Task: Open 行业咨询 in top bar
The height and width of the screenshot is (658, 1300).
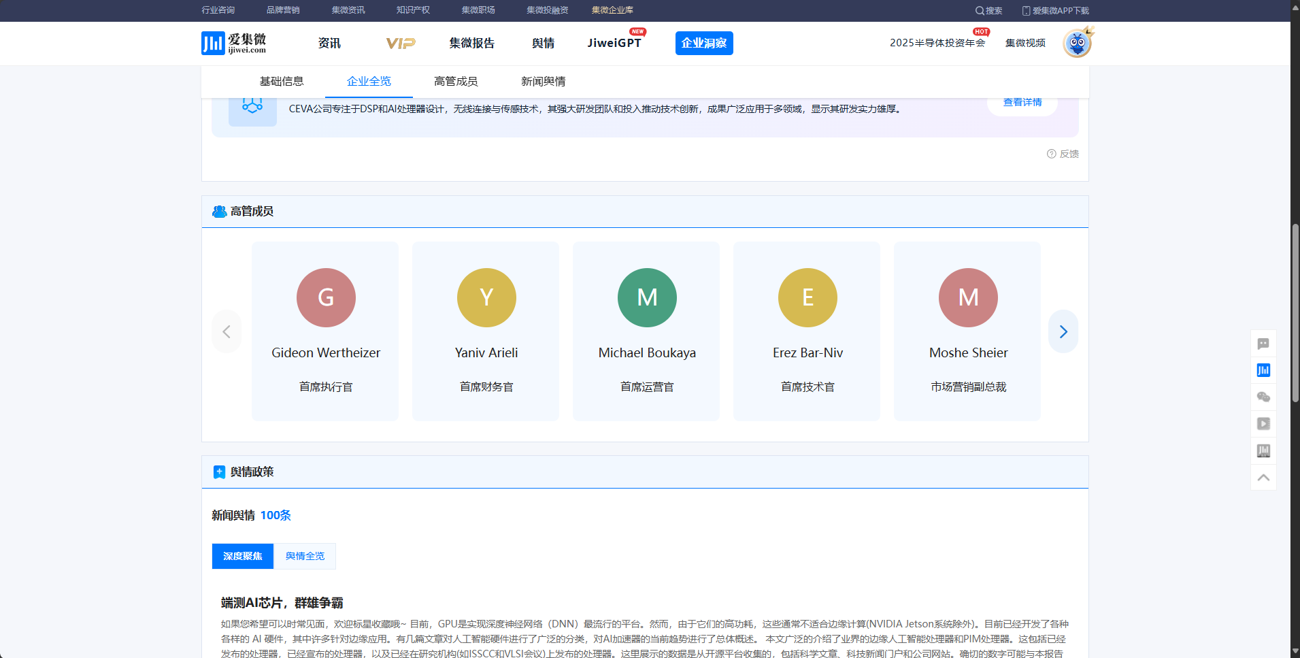Action: click(218, 10)
